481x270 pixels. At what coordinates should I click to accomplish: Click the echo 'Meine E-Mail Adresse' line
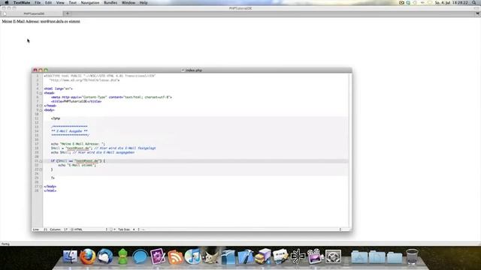(78, 144)
